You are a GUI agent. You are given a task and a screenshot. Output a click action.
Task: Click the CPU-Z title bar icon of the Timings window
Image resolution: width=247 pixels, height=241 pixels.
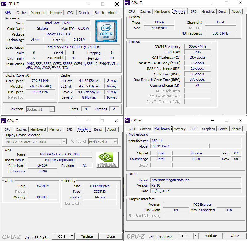[127, 3]
